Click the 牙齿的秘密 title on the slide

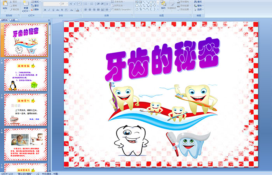point(162,60)
